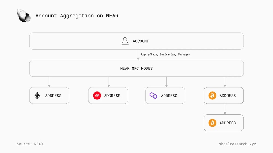Click the user profile icon beside ACCOUNT
The height and width of the screenshot is (153, 273).
click(x=125, y=41)
